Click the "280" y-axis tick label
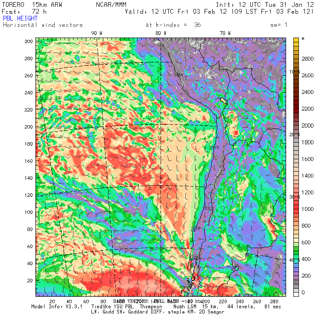The height and width of the screenshot is (316, 316). (29, 59)
